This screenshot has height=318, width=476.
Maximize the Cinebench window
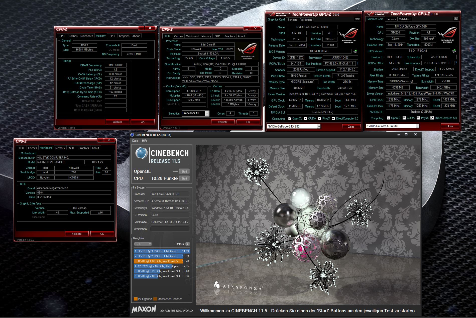(x=406, y=134)
